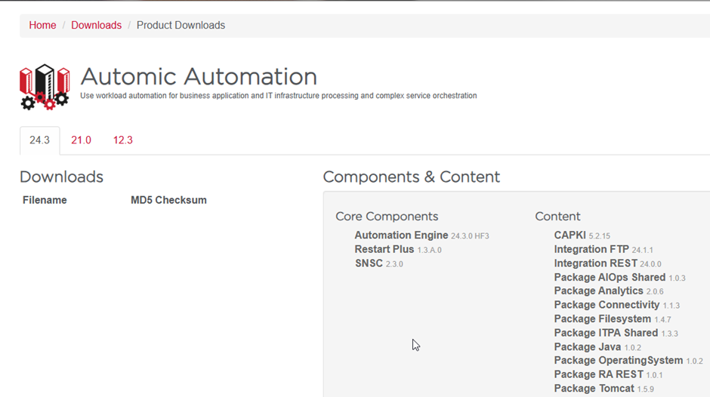Open Integration REST 24.0.0 item
This screenshot has width=710, height=397.
pyautogui.click(x=608, y=263)
